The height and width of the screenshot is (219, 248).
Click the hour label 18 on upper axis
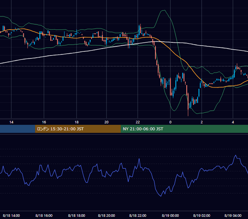(77, 122)
